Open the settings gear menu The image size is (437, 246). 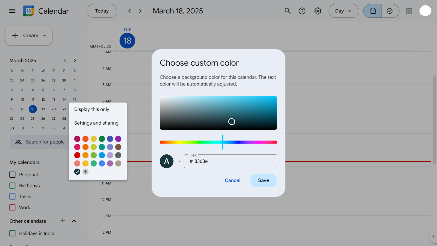[x=317, y=11]
